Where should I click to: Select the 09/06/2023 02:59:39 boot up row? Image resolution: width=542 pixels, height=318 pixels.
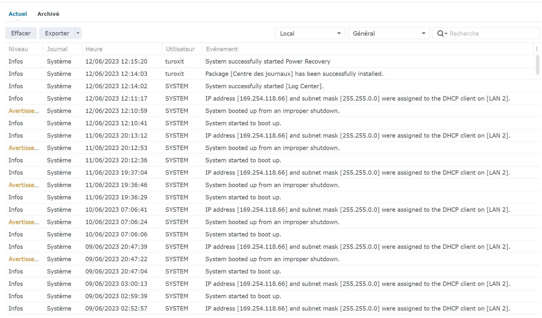243,296
